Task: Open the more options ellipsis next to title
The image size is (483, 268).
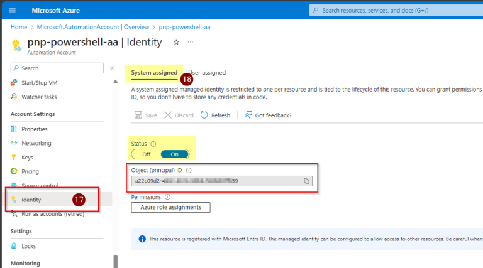Action: tap(191, 42)
